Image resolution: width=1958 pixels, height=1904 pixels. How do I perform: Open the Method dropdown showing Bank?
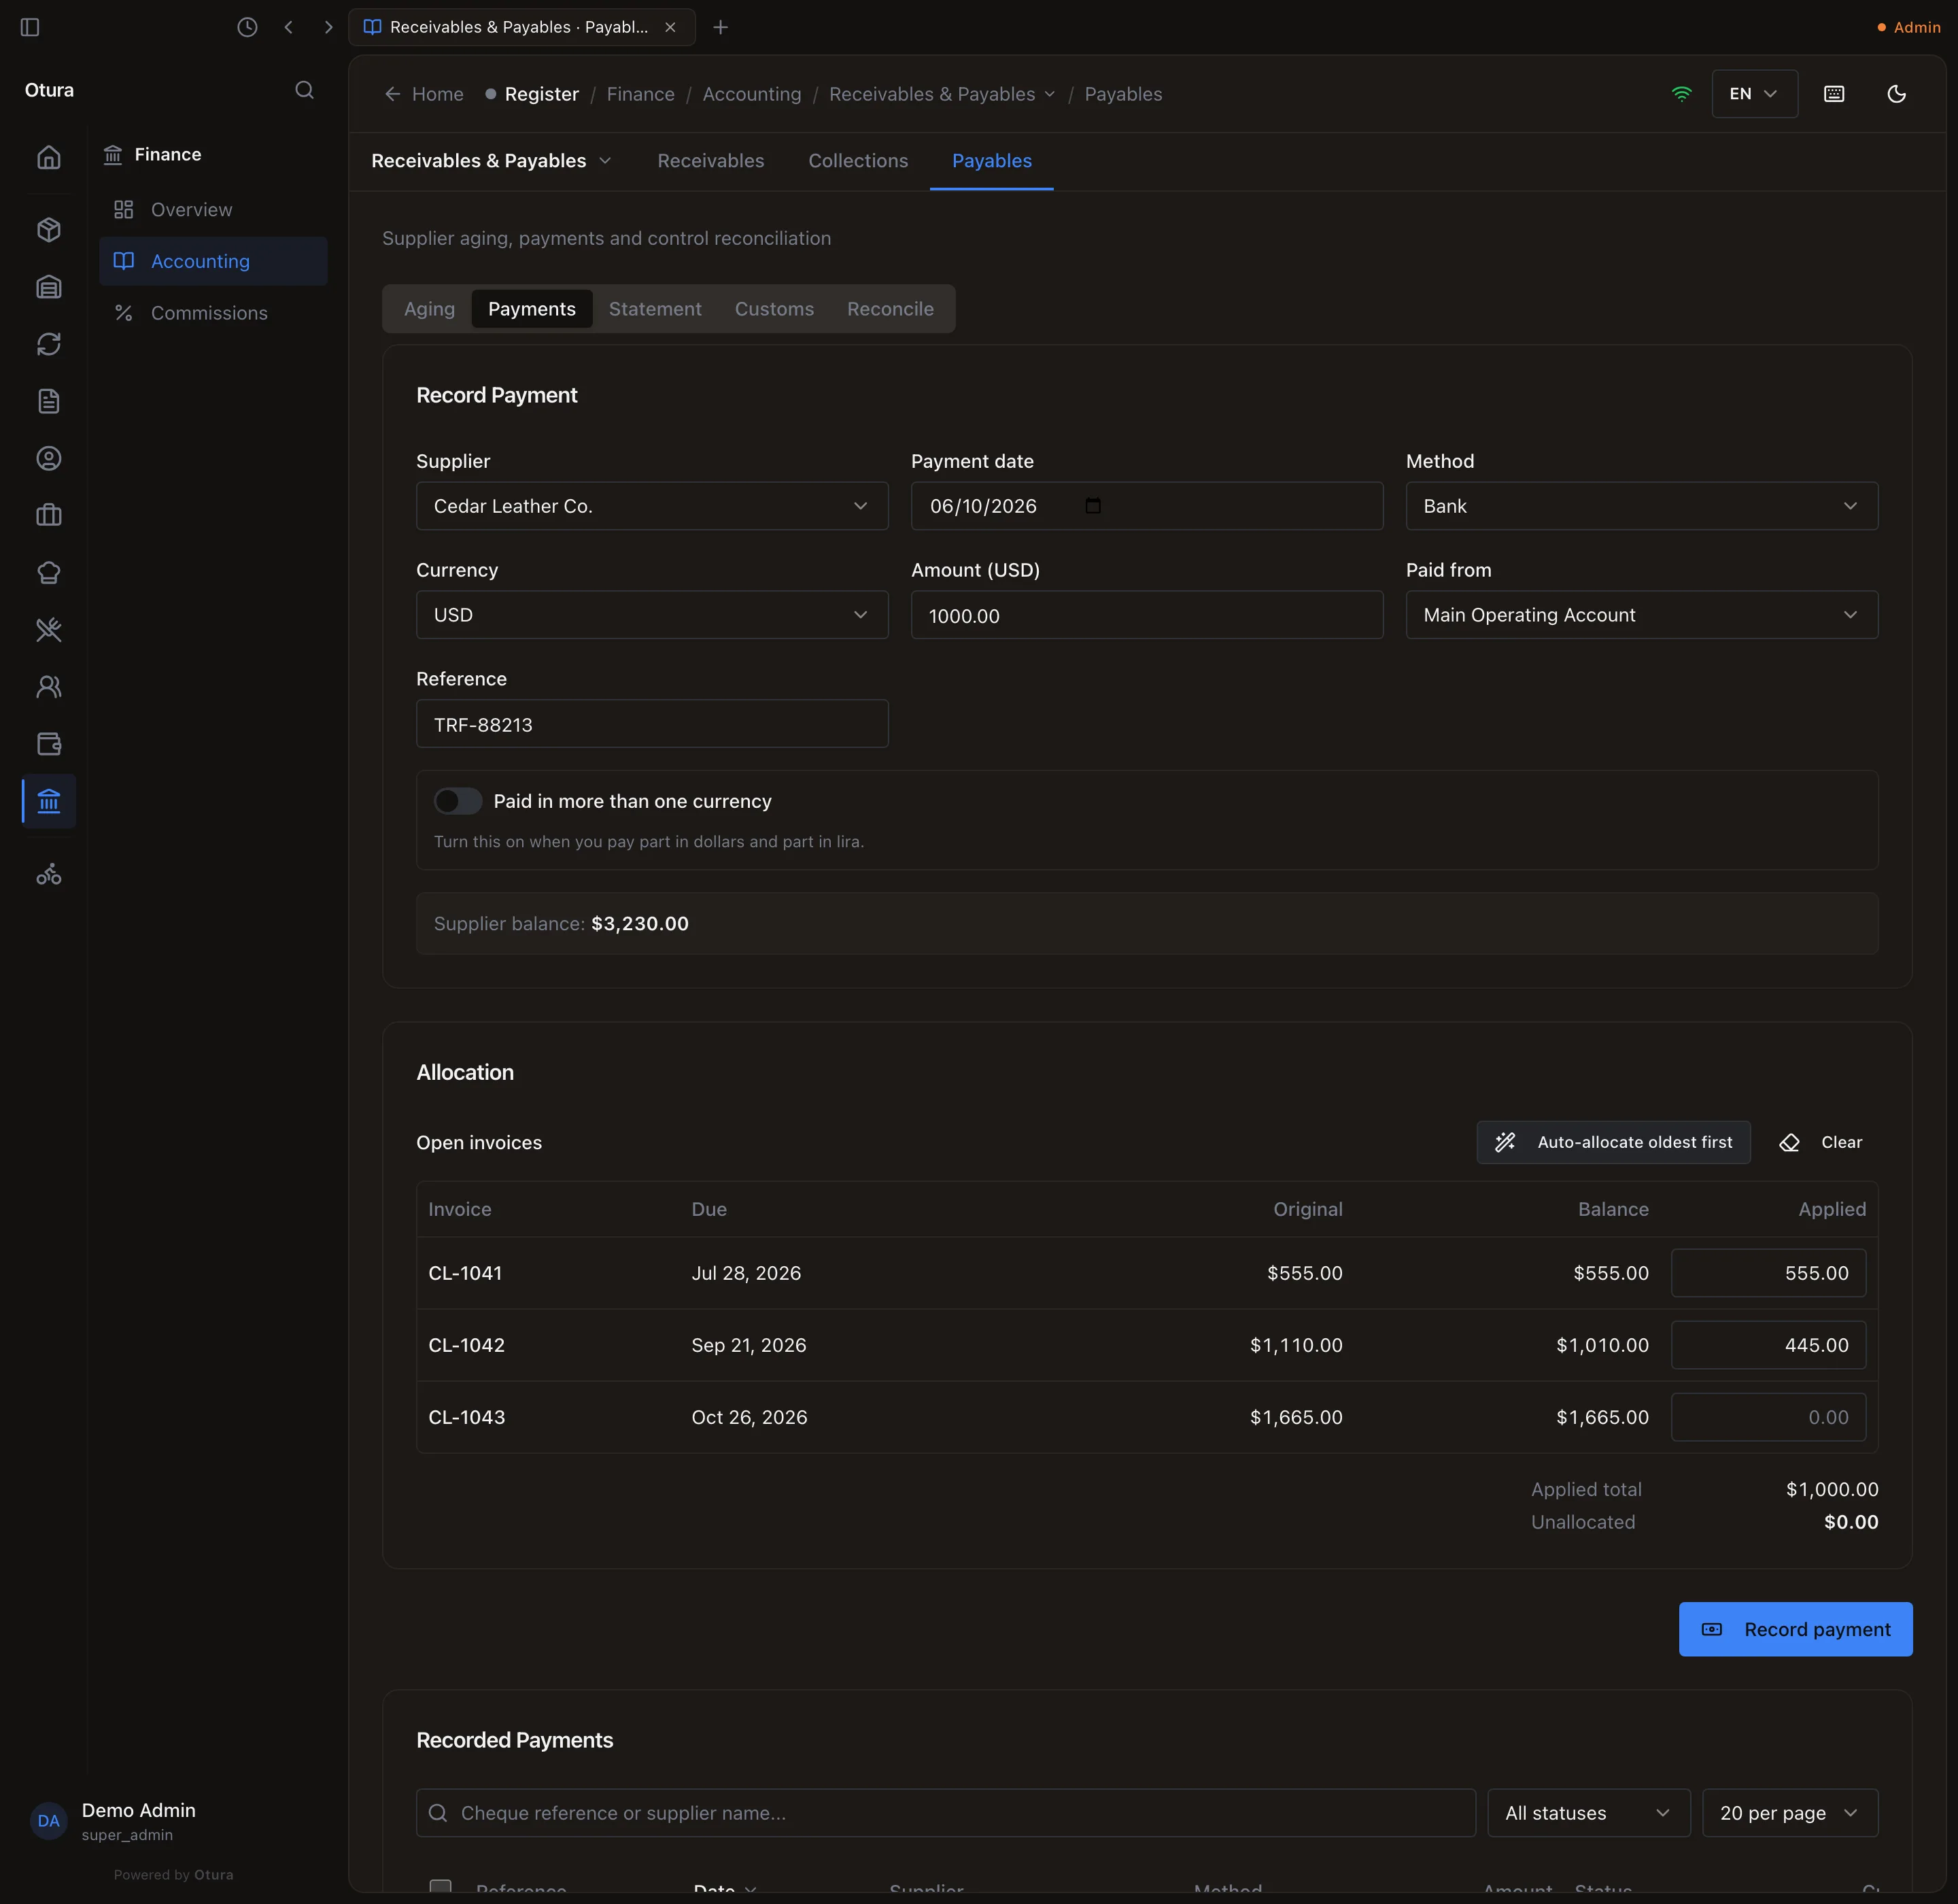1642,506
